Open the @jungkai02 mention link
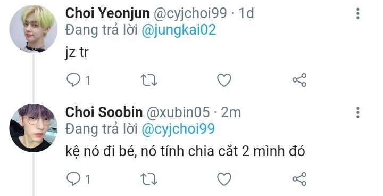 pos(179,30)
